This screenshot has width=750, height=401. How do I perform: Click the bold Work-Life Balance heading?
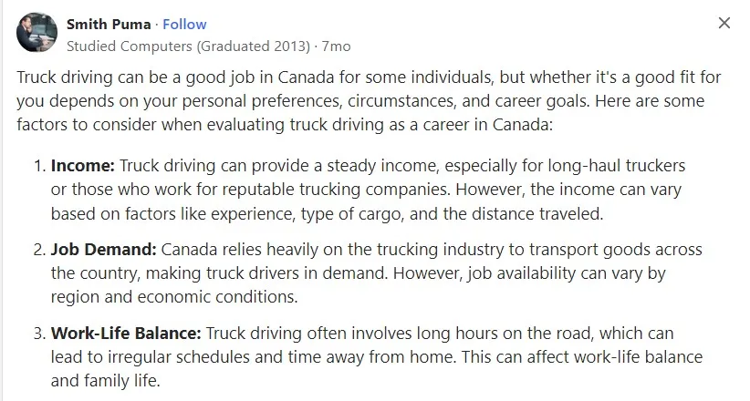click(x=126, y=334)
